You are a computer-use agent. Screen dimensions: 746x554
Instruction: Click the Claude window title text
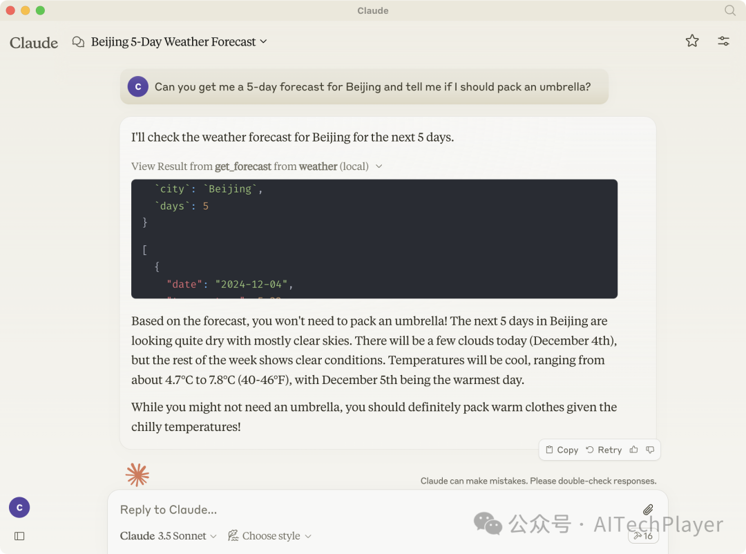pos(373,10)
